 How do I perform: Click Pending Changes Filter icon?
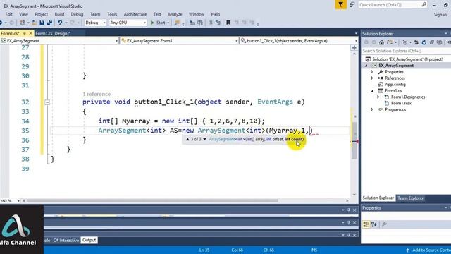coord(405,42)
